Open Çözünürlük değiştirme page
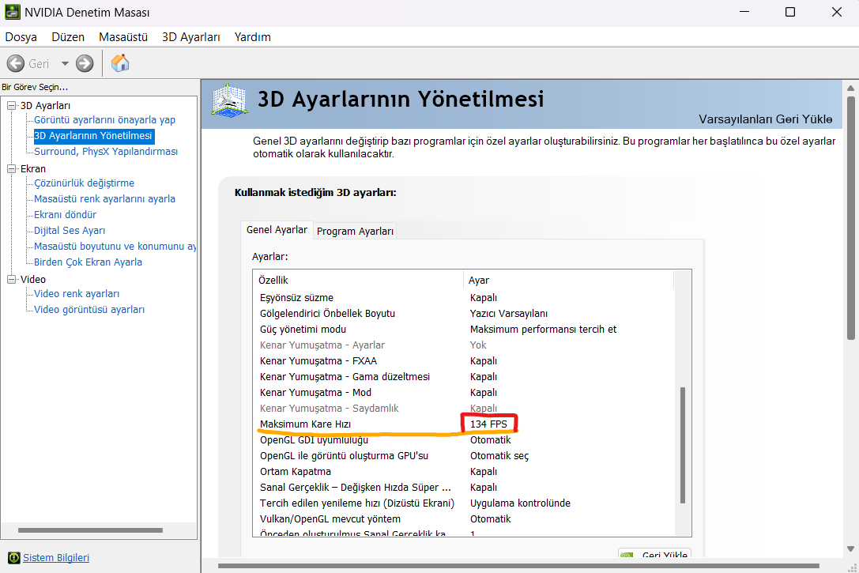Screen dimensions: 859x573 point(84,183)
